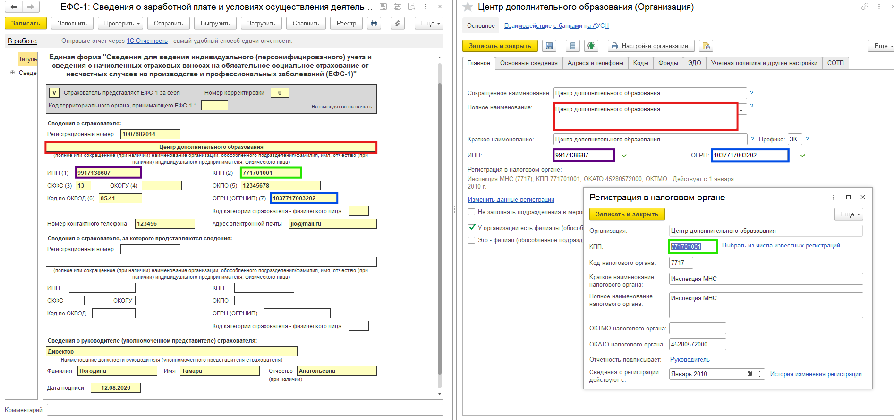Screen dimensions: 894x420
Task: Switch to Основные сведения tab
Action: pos(528,63)
